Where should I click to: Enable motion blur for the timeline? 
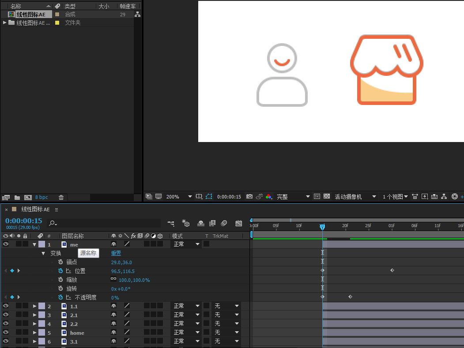click(224, 224)
